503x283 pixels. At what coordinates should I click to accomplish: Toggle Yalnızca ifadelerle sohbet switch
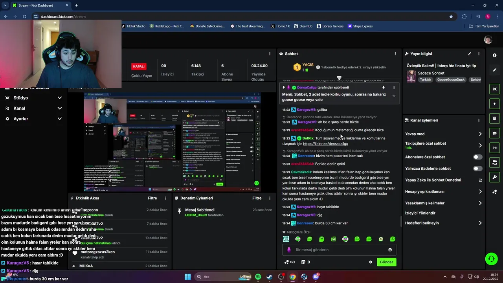[477, 169]
